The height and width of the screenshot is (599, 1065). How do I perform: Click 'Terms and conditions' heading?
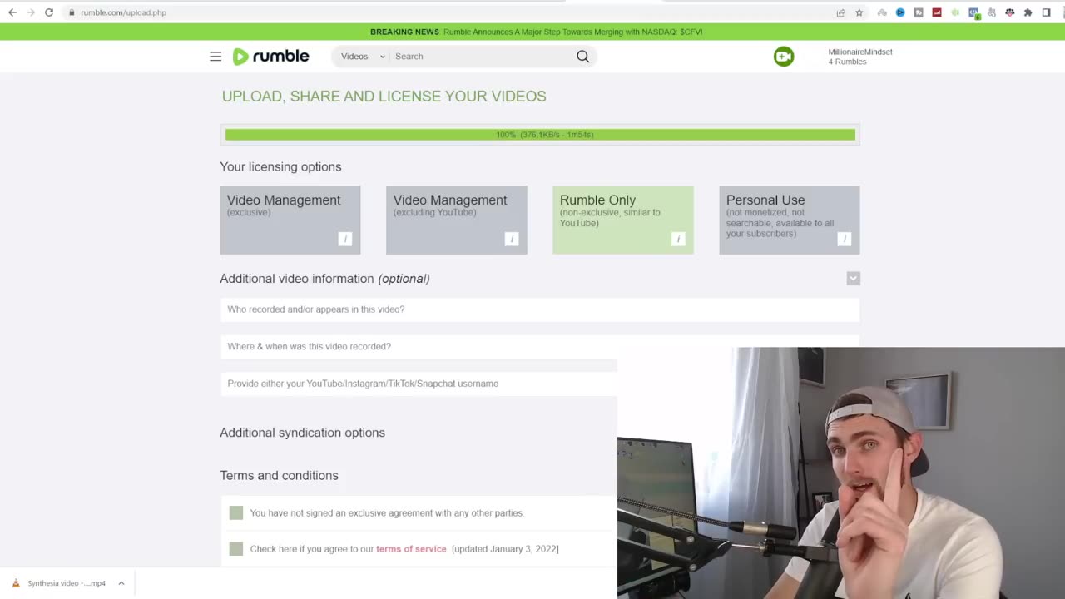point(280,476)
